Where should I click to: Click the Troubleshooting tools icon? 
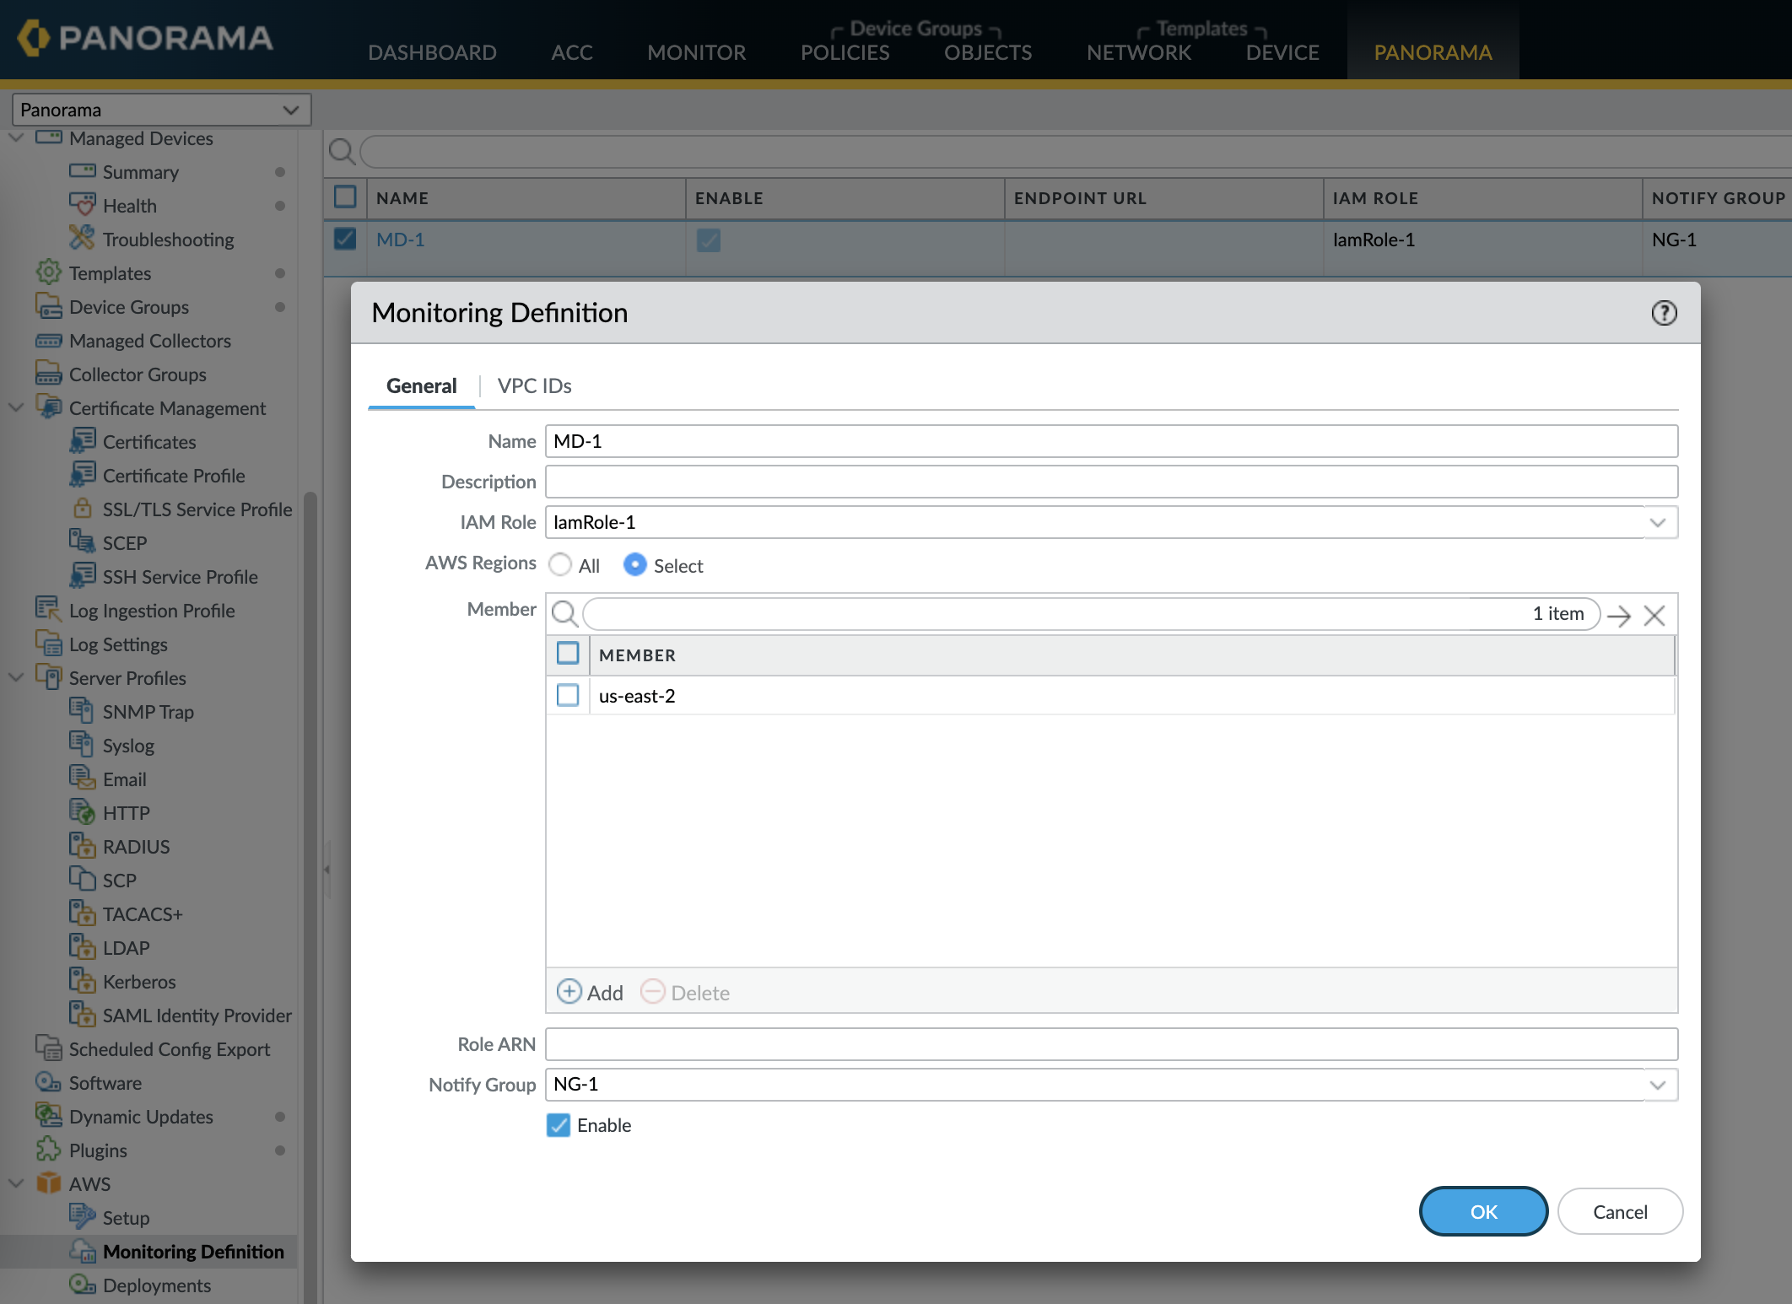(82, 239)
